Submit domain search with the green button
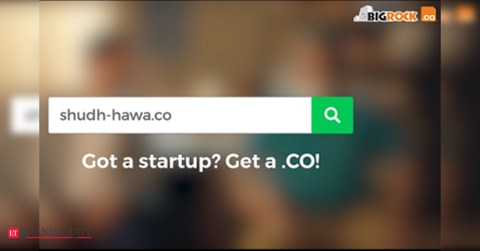480x251 pixels. click(332, 115)
